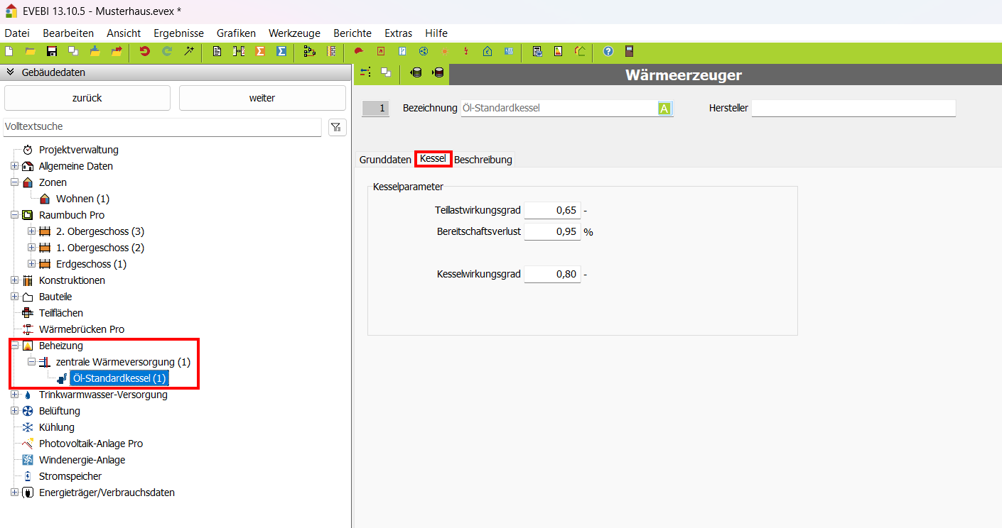The image size is (1002, 528).
Task: Switch to the Beschreibung tab
Action: click(483, 160)
